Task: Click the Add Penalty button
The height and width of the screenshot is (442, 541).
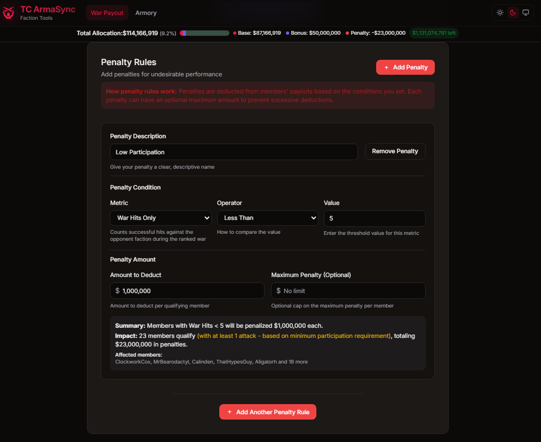Action: click(405, 67)
